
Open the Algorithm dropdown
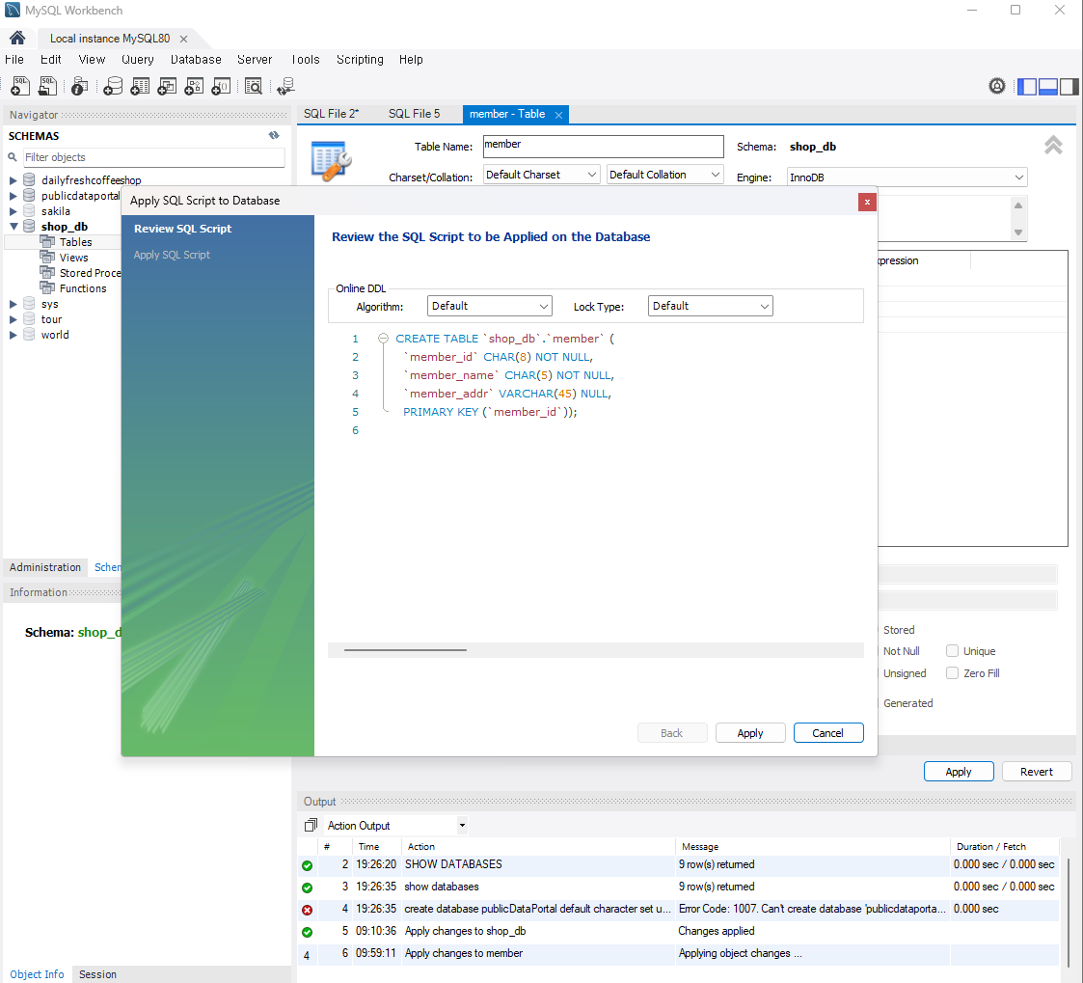click(489, 306)
